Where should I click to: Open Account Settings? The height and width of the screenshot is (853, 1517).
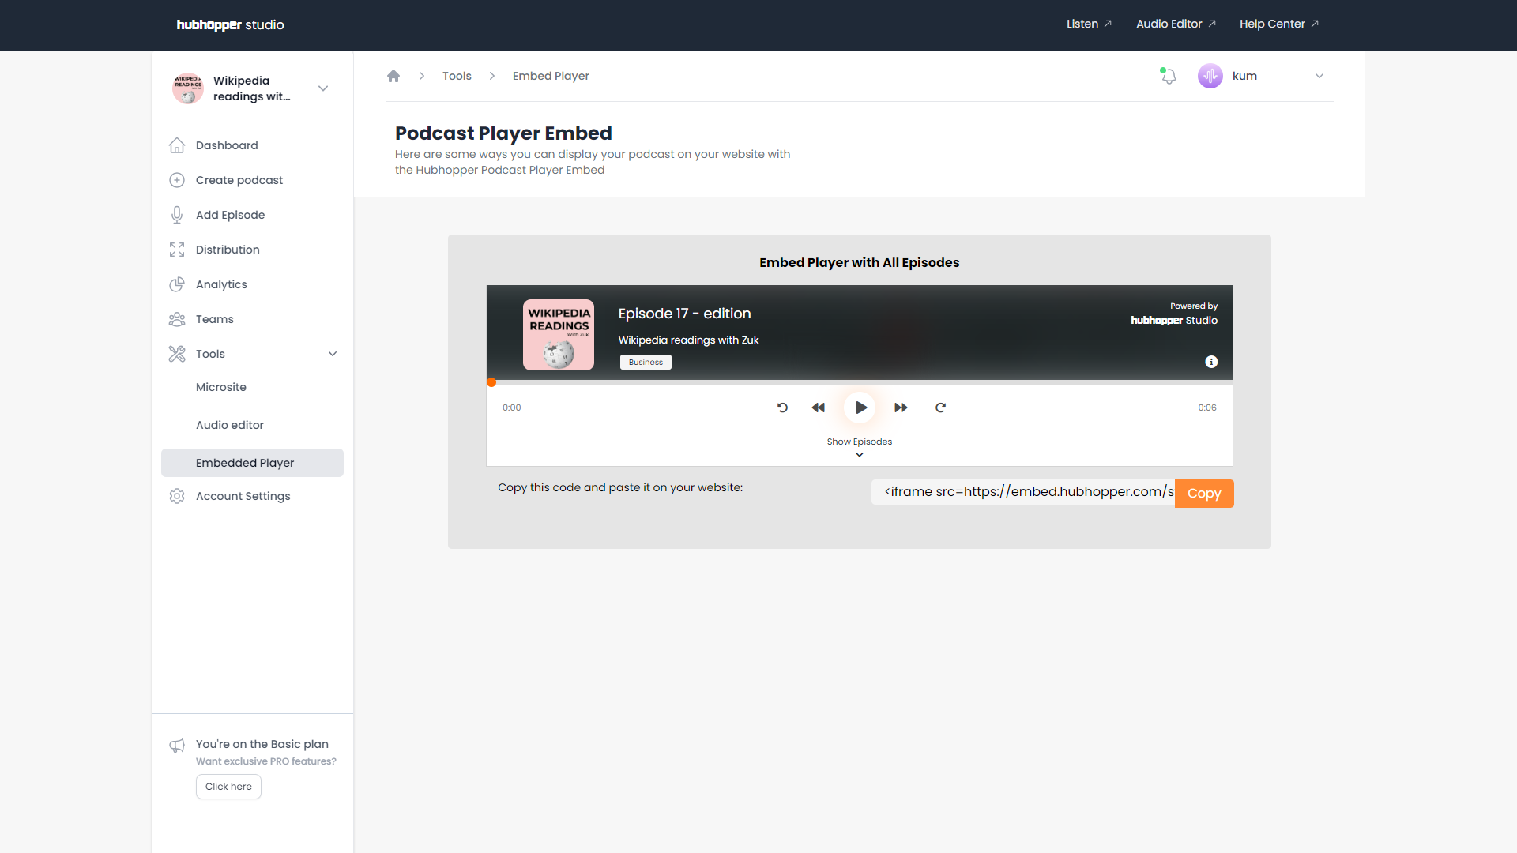243,496
